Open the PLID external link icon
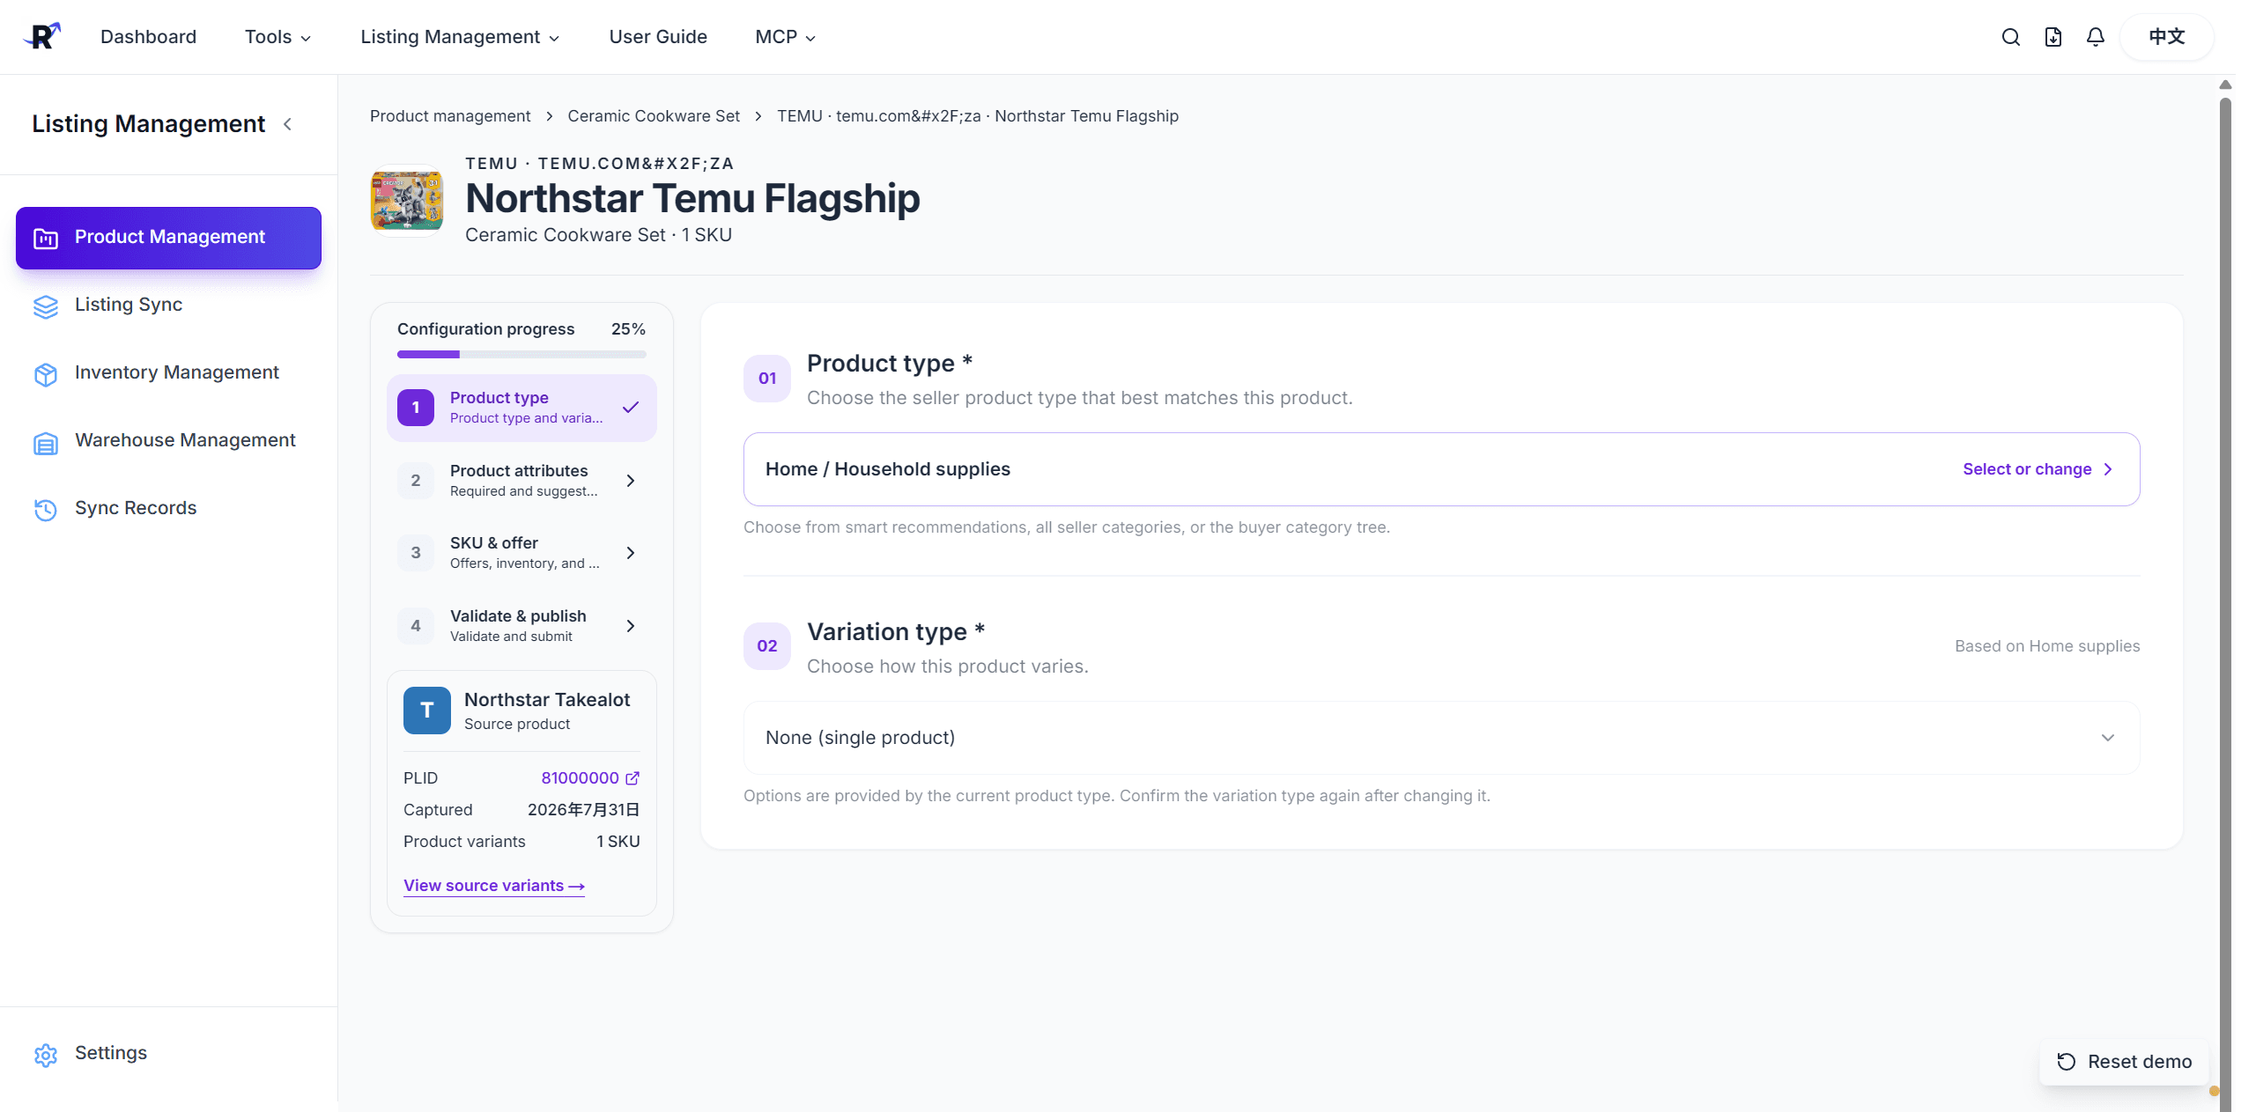The width and height of the screenshot is (2256, 1112). (632, 777)
